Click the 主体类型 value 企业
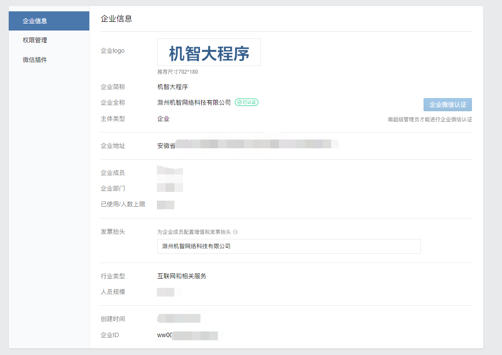 pyautogui.click(x=163, y=119)
